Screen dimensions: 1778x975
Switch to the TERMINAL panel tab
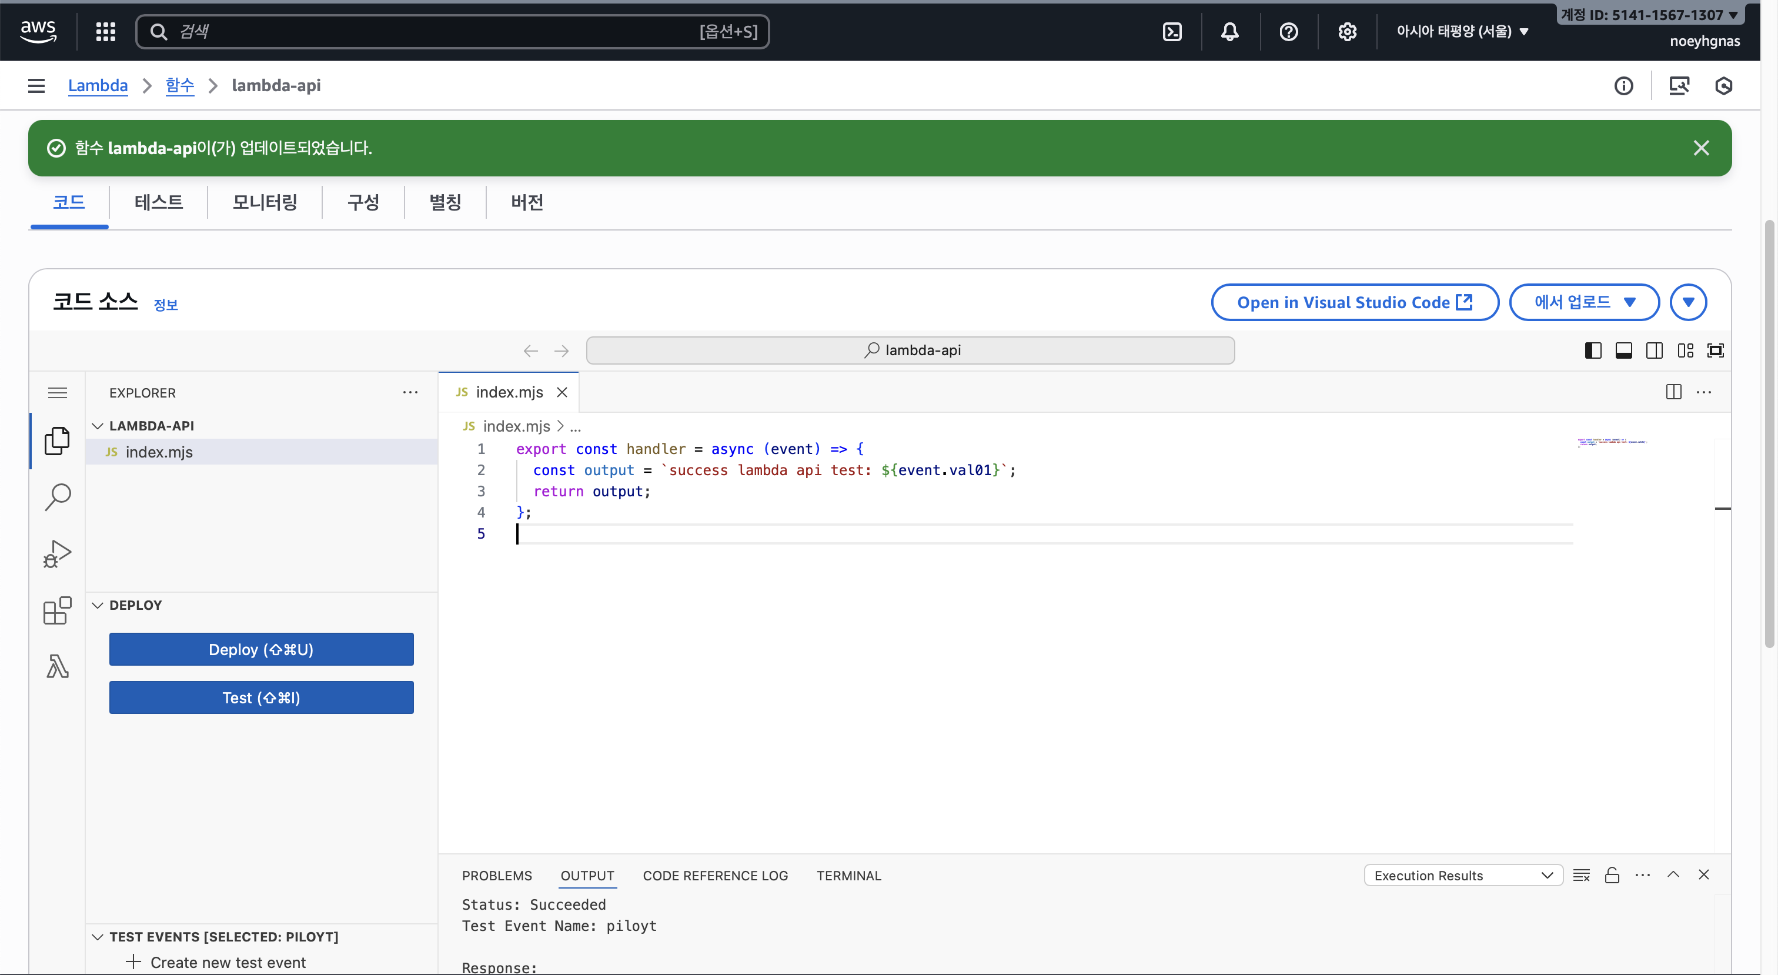tap(848, 875)
